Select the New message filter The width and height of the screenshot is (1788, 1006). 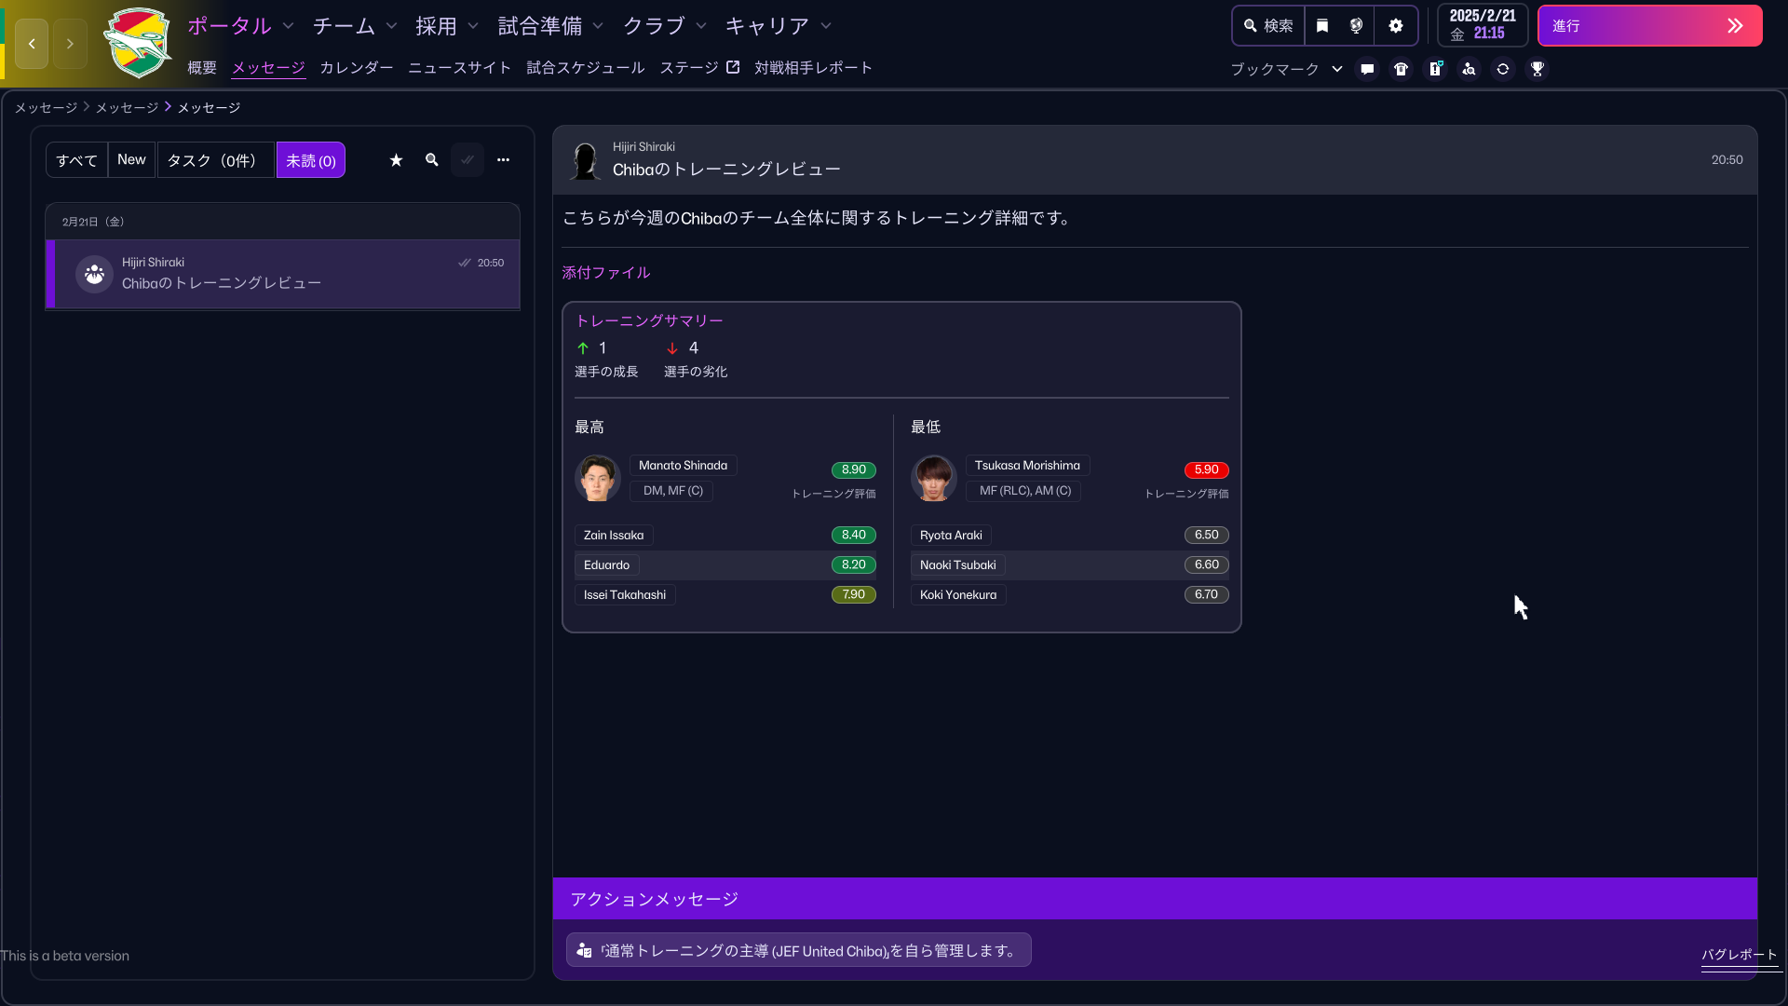pos(131,160)
